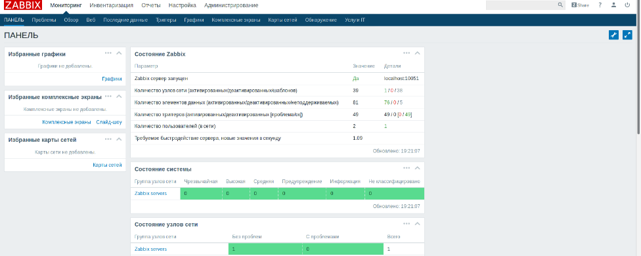This screenshot has height=256, width=641.
Task: Click the Да server running value
Action: pyautogui.click(x=356, y=78)
